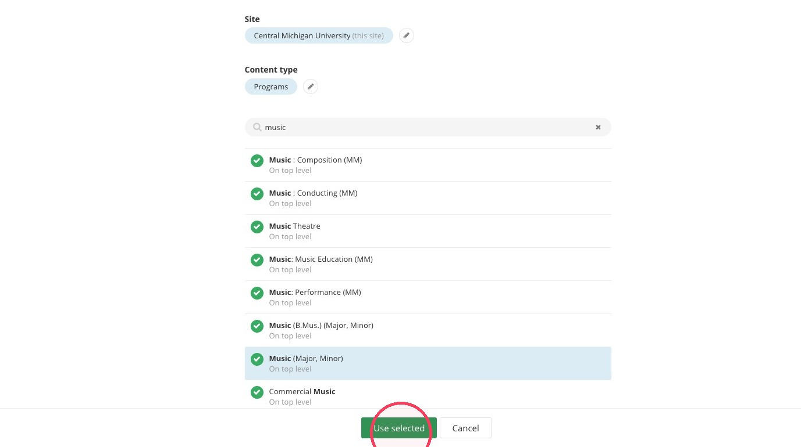Screen dimensions: 801x447
Task: Toggle the green check for Music Theatre
Action: (x=257, y=227)
